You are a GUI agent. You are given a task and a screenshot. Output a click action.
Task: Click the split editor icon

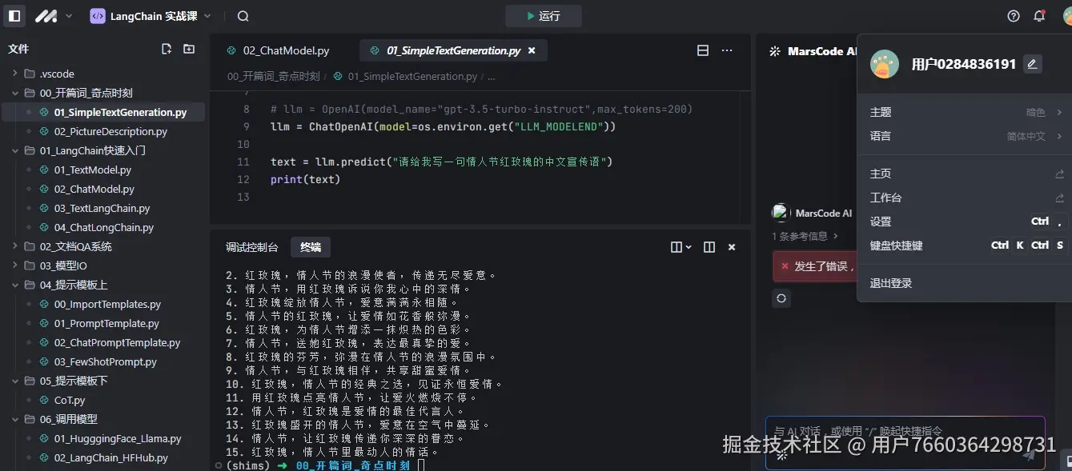click(x=702, y=50)
